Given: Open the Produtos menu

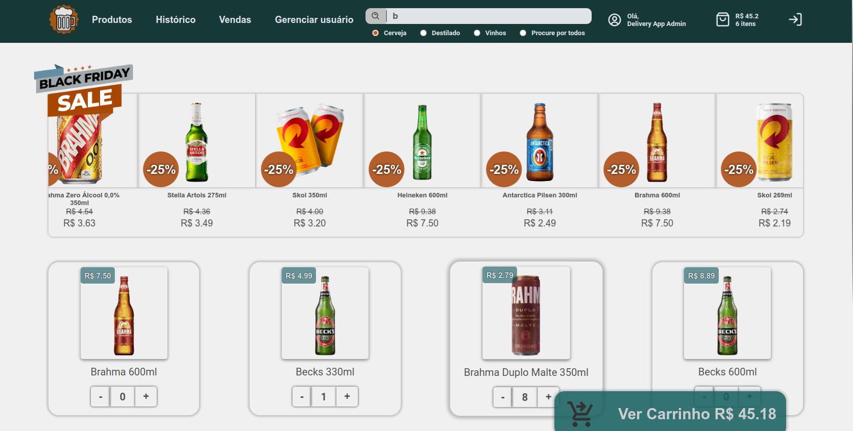Looking at the screenshot, I should click(112, 19).
